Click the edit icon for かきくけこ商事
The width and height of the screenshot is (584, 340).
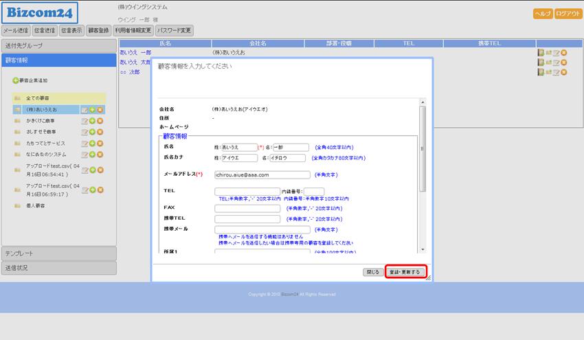click(85, 121)
